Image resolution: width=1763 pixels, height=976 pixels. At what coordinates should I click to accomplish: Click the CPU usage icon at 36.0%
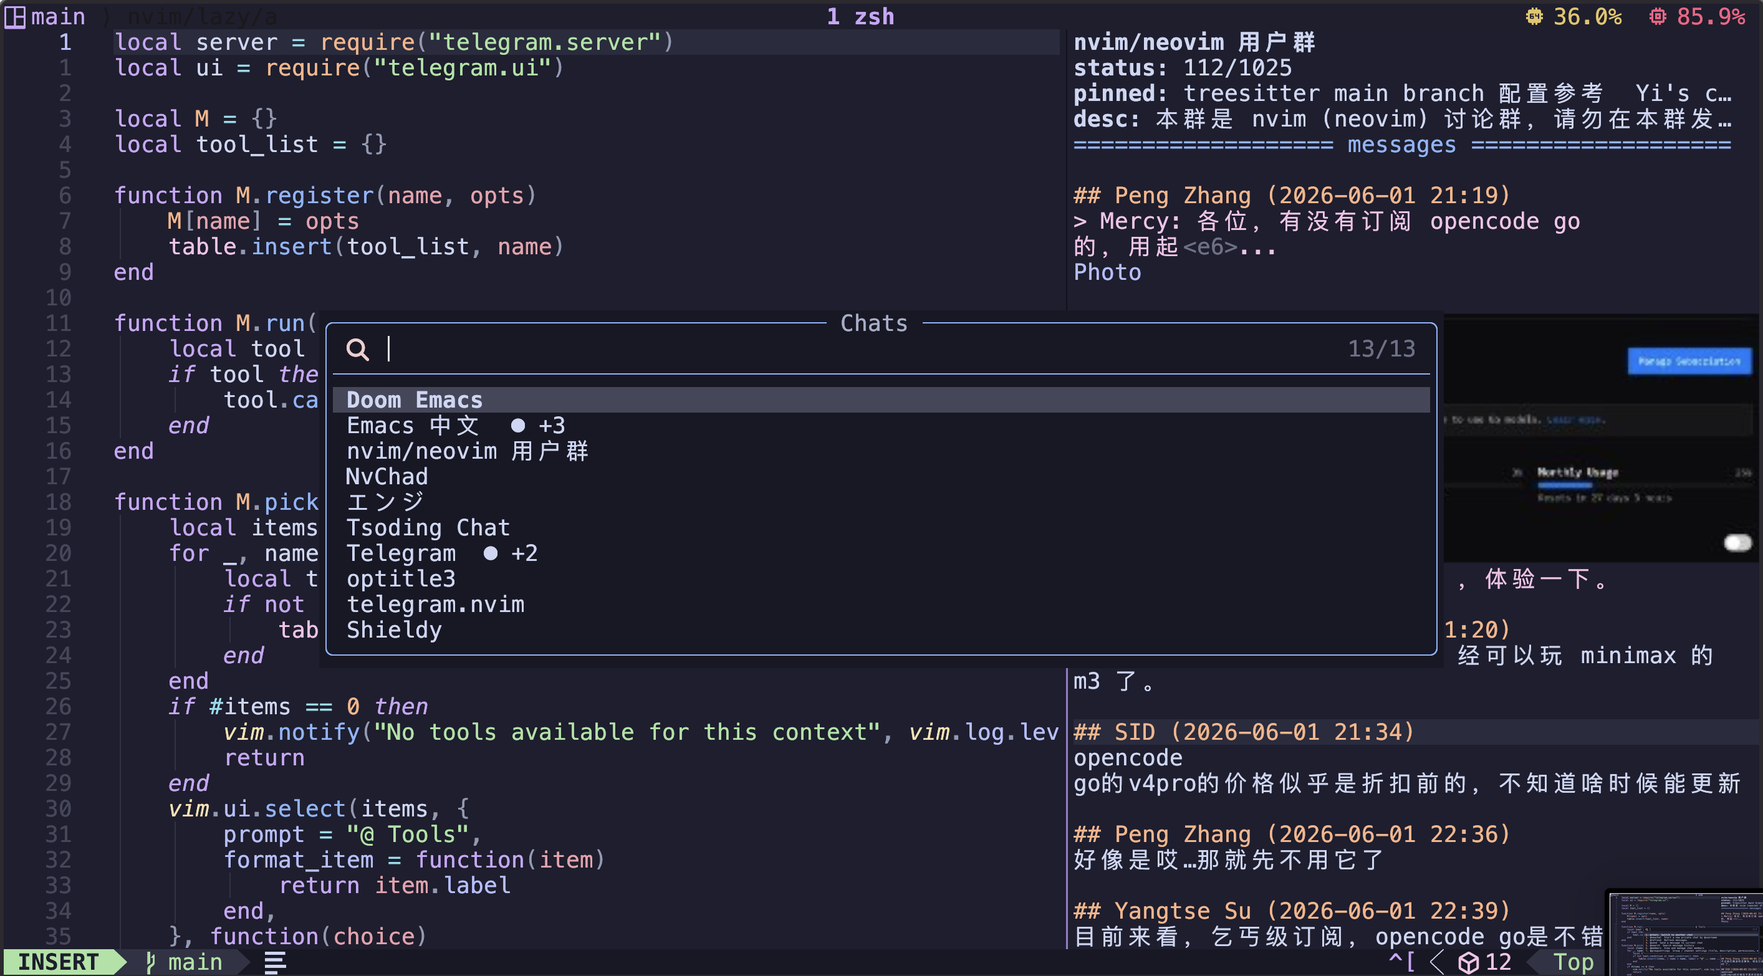pos(1534,16)
